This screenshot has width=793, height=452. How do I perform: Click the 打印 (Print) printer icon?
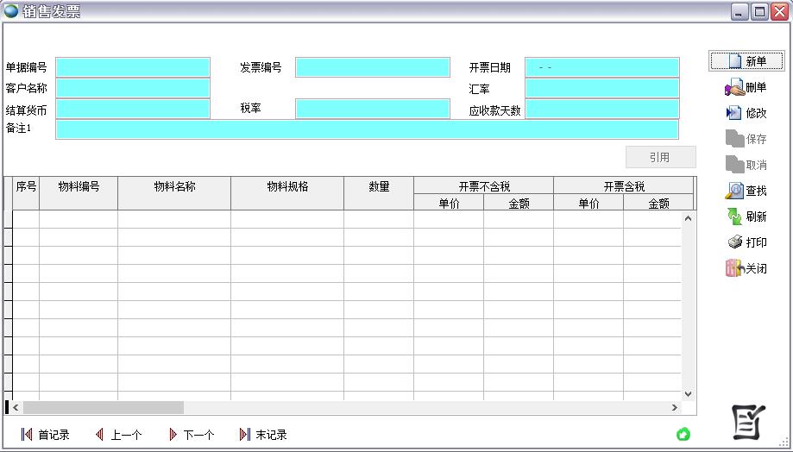734,242
